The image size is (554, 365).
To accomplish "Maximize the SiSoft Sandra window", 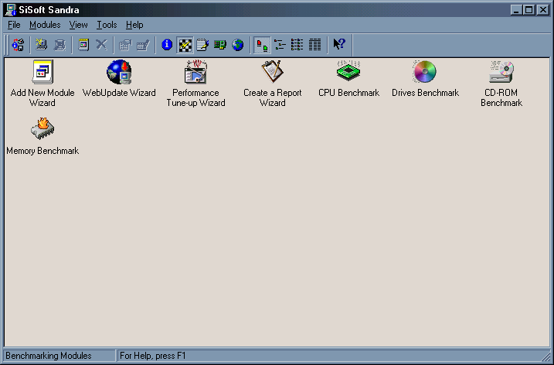I will click(529, 10).
